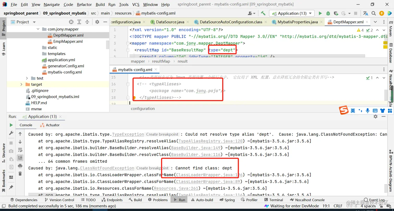Open the Maven side panel
This screenshot has height=211, width=394.
coord(391,29)
